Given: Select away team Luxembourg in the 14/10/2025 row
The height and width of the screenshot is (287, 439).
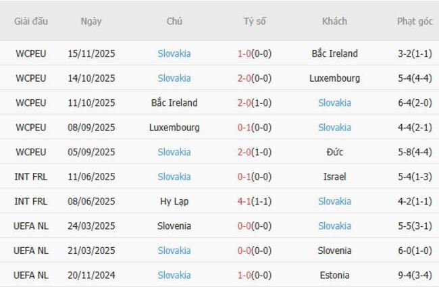Looking at the screenshot, I should [x=334, y=78].
